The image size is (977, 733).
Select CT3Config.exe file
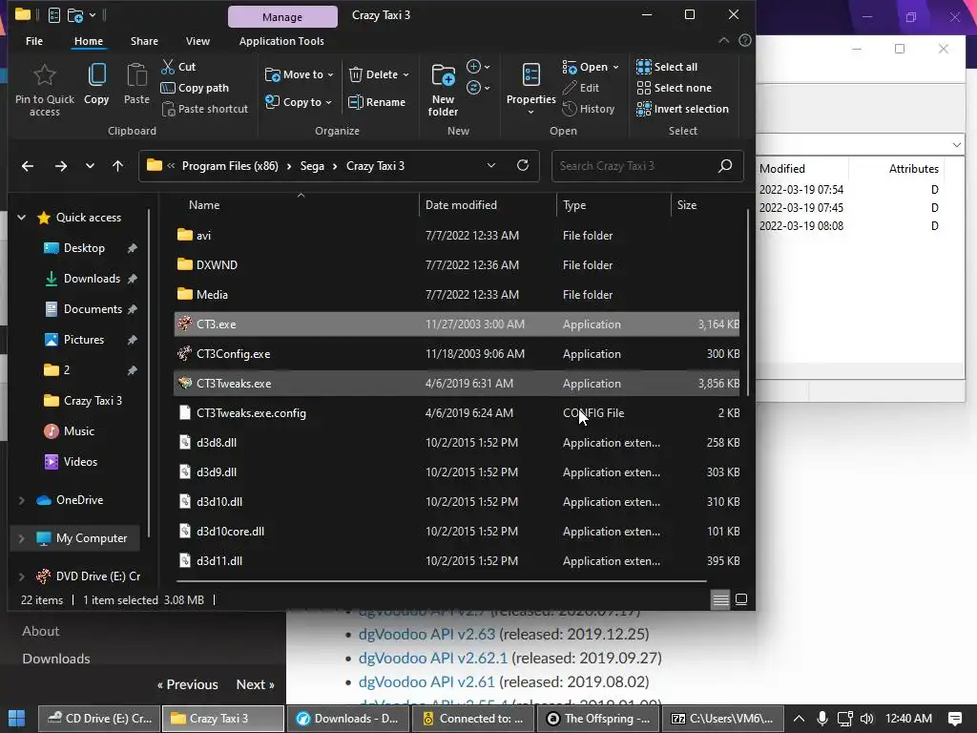457,354
